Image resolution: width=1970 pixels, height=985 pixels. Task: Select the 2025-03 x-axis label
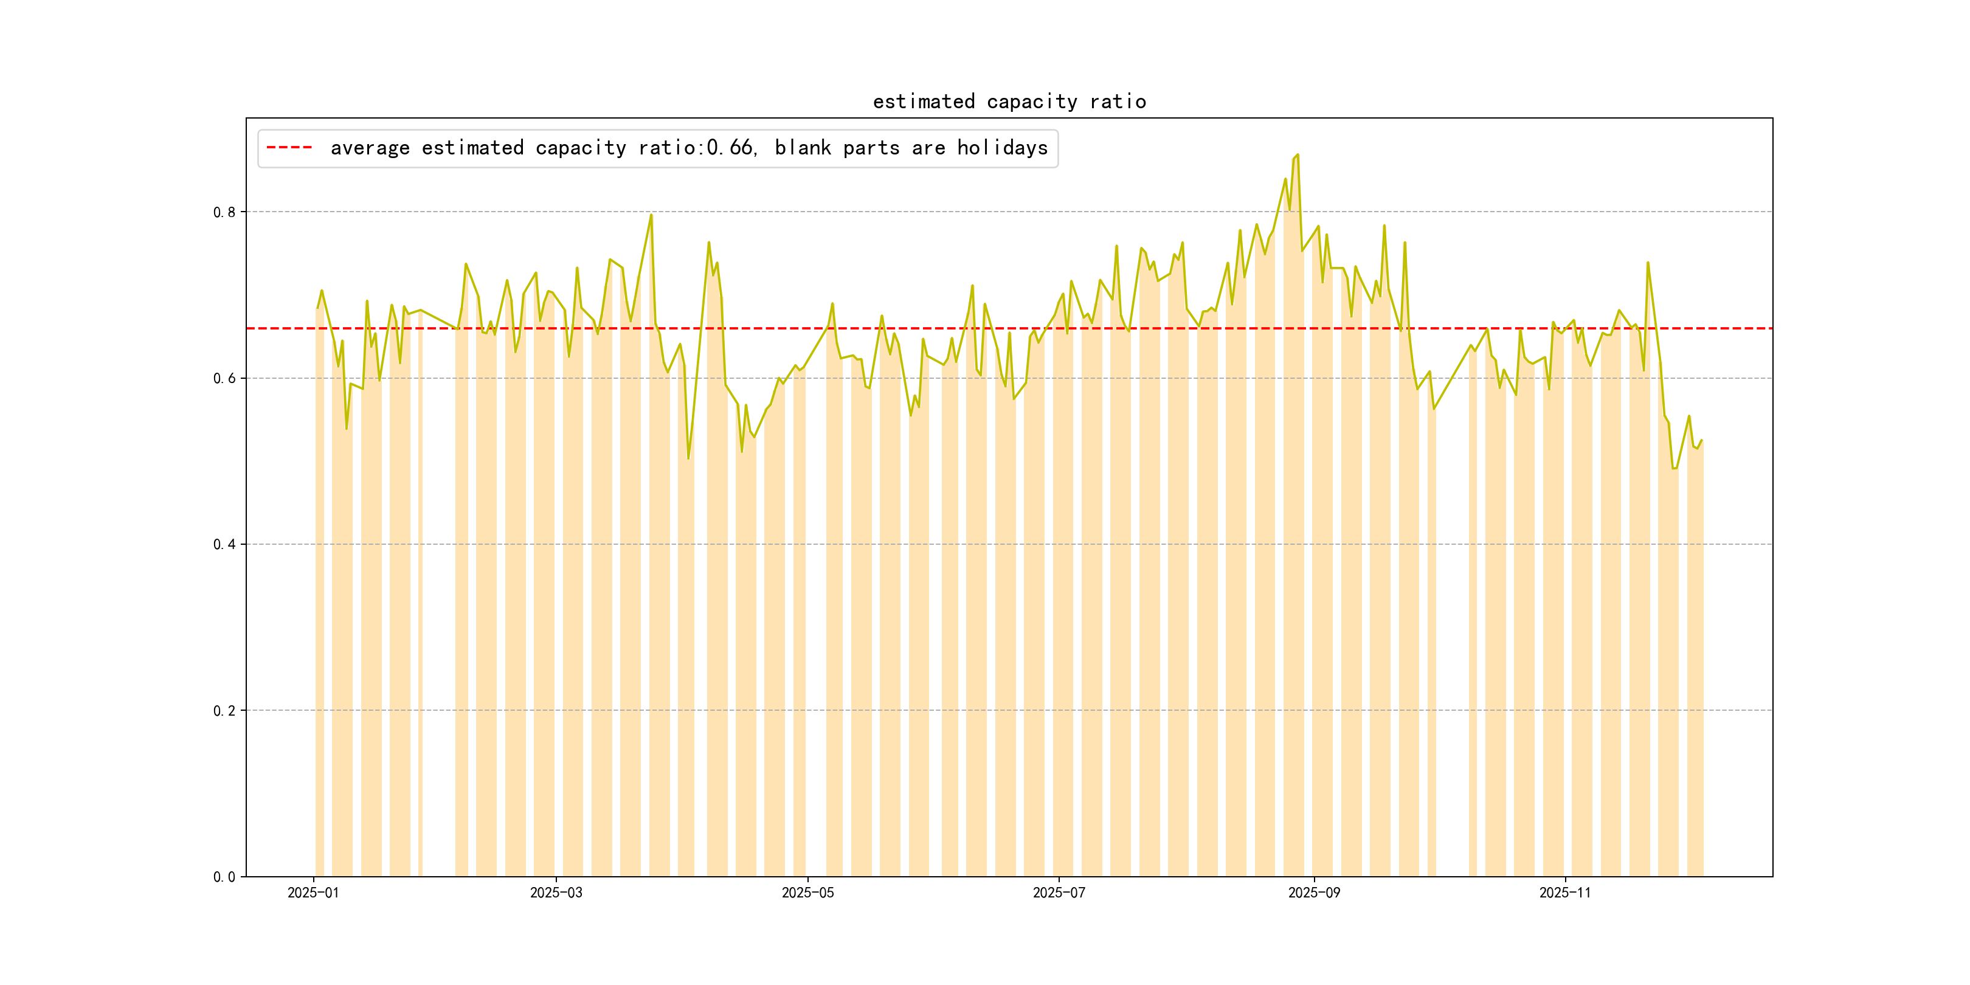point(556,893)
